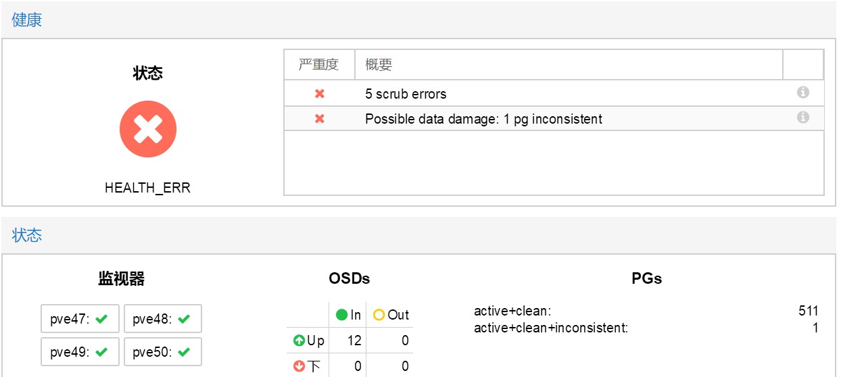Sort by the 概要 column header
Screen dimensions: 841x377
[x=569, y=65]
